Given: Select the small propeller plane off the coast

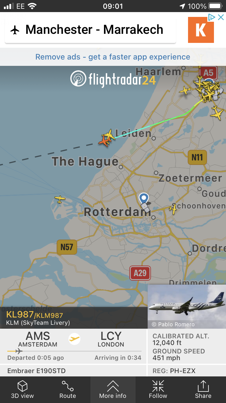Looking at the screenshot, I should (60, 199).
